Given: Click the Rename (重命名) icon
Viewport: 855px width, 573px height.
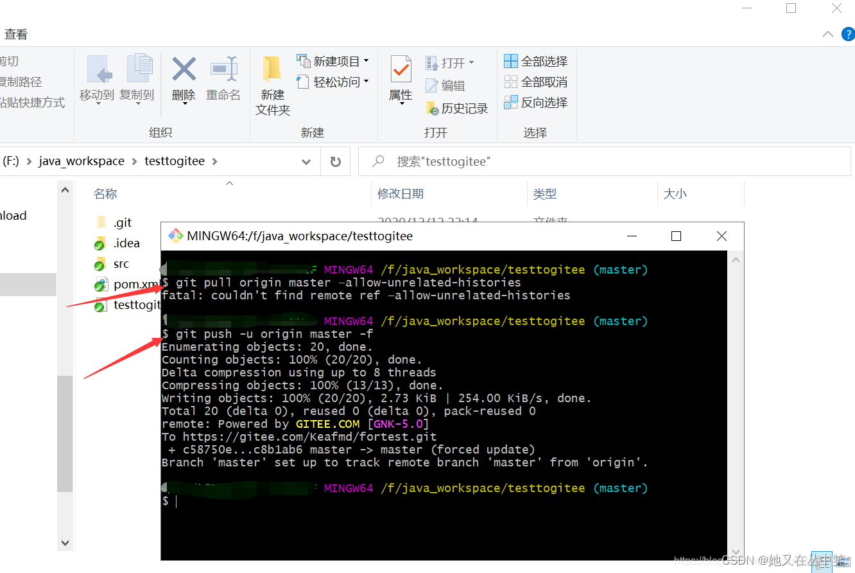Looking at the screenshot, I should (223, 69).
